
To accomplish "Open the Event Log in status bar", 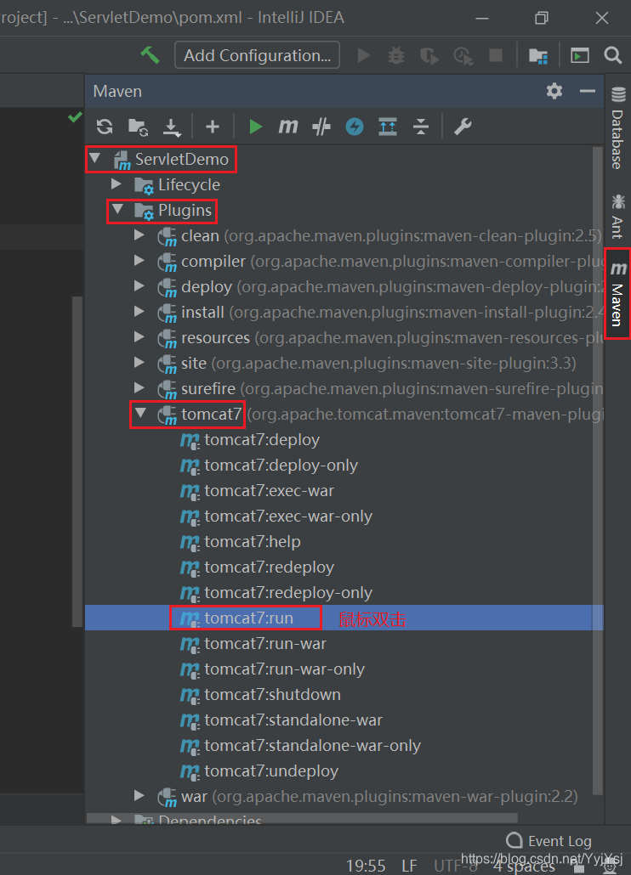I will coord(549,841).
